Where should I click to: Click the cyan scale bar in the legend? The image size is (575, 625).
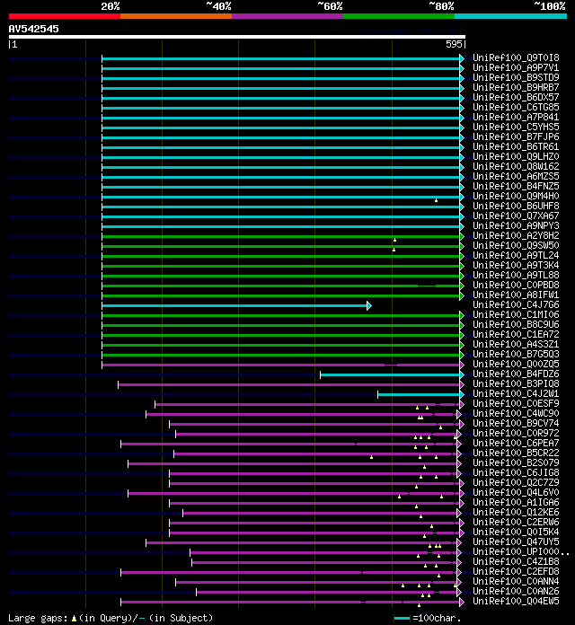[x=402, y=618]
